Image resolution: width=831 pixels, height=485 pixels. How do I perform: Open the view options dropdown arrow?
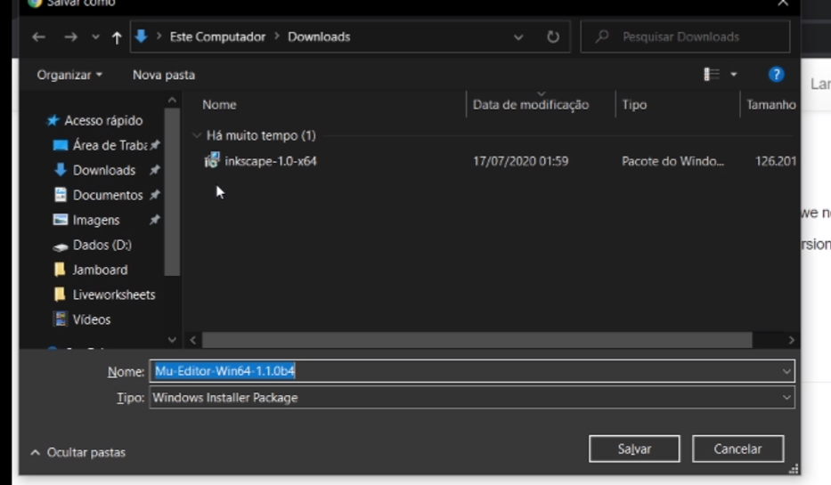(x=734, y=75)
